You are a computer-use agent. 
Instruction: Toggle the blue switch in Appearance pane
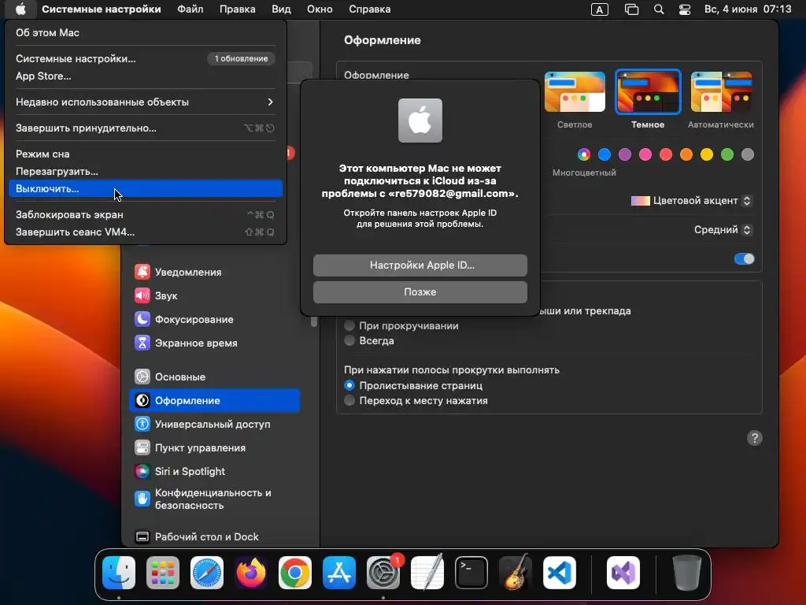(x=745, y=258)
